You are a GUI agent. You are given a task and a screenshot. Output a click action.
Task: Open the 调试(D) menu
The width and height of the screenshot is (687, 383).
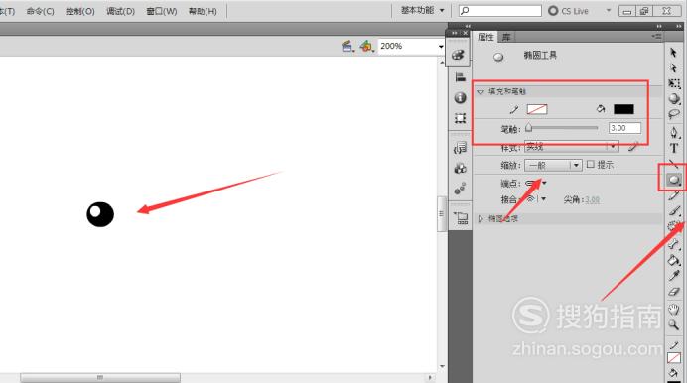point(120,11)
